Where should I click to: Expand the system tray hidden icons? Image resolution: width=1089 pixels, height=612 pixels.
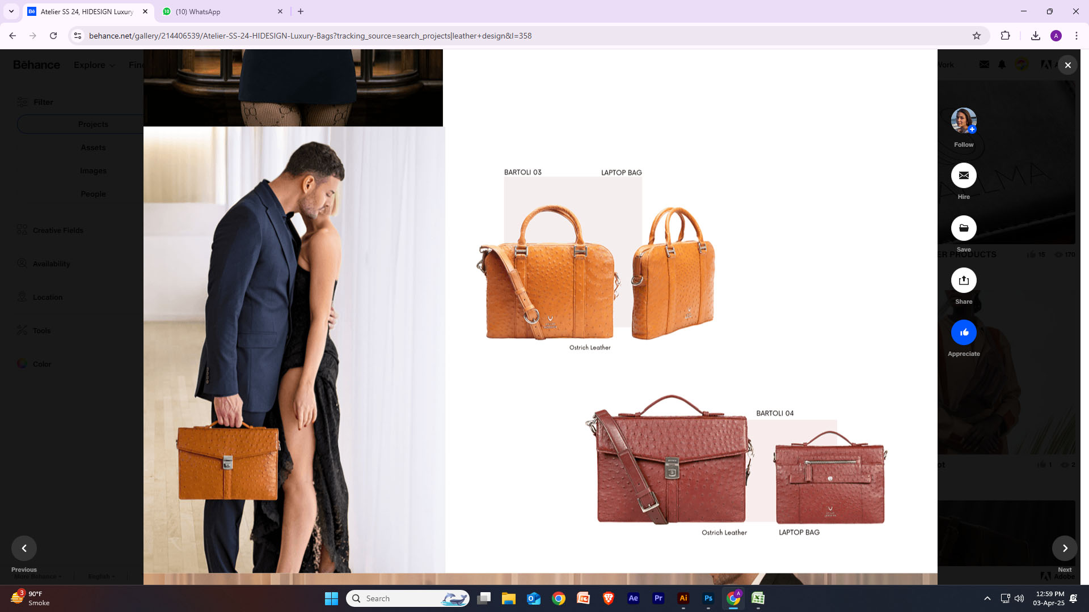tap(987, 598)
